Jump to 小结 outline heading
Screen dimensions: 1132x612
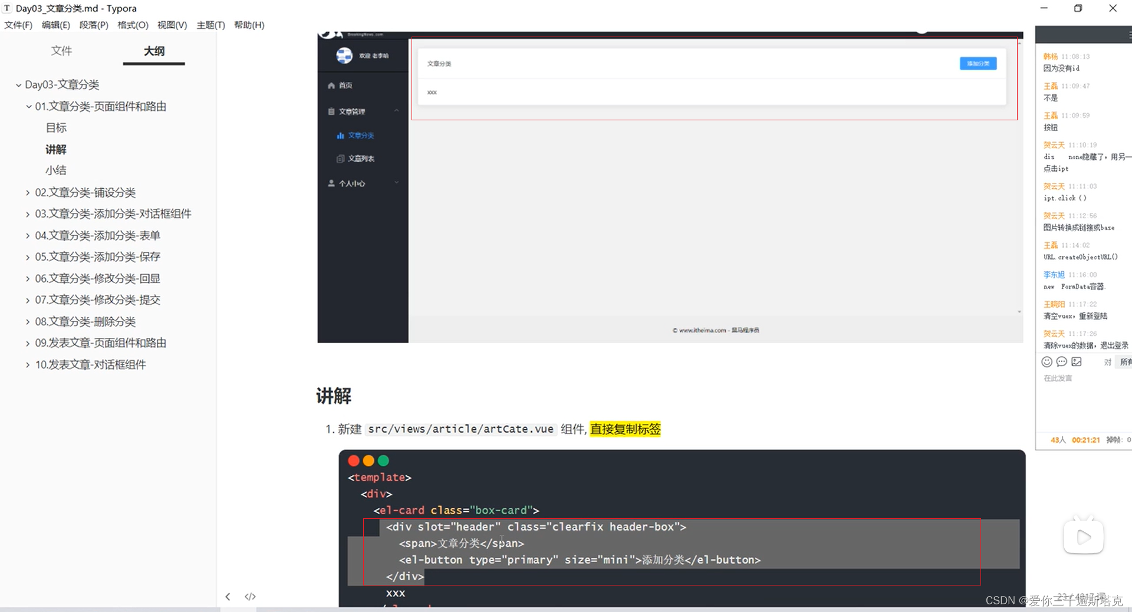tap(56, 170)
